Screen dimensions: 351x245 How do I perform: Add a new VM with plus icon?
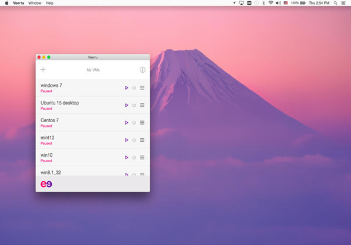tap(43, 70)
